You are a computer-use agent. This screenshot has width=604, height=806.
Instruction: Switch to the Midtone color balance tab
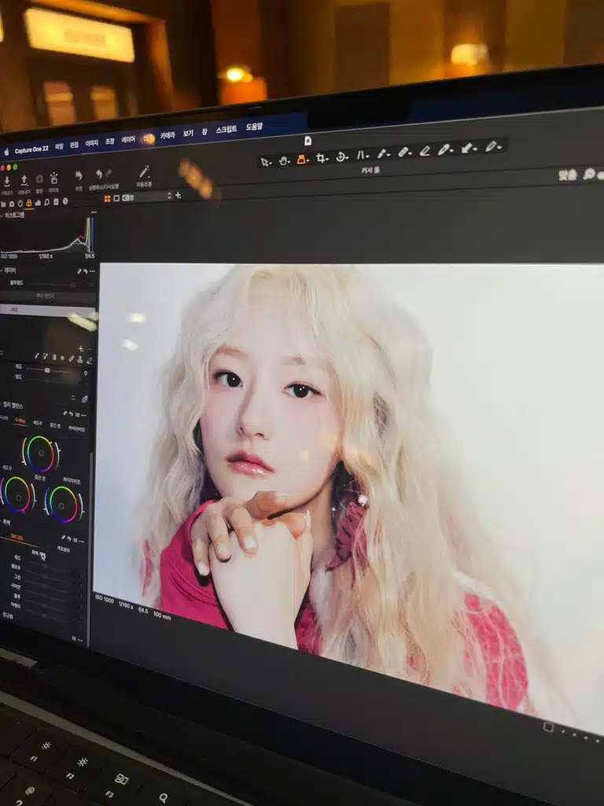[55, 425]
